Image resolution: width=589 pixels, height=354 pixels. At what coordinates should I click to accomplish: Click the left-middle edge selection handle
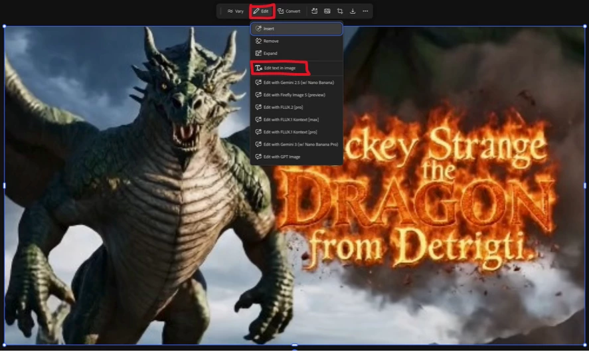[4, 186]
